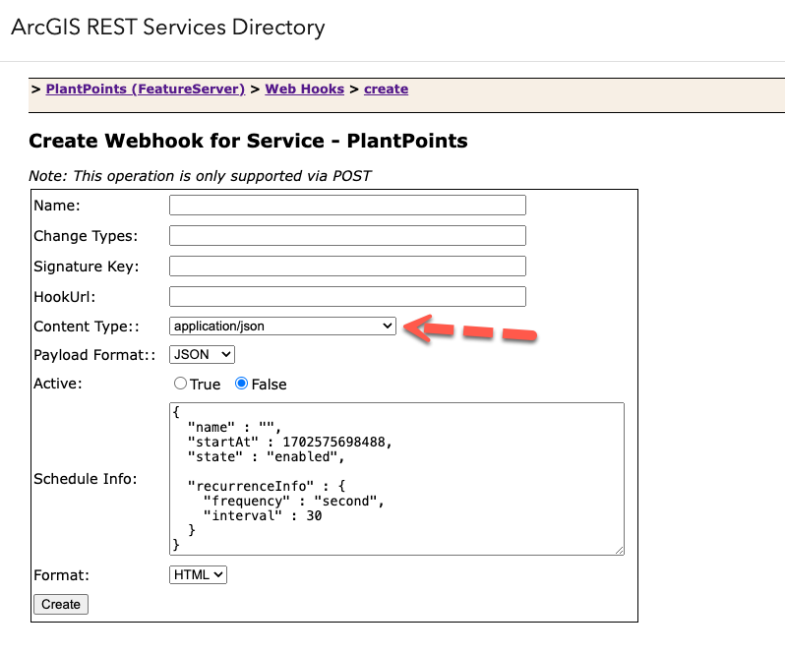Screen dimensions: 785x654
Task: Set Active to True radio button
Action: (x=180, y=384)
